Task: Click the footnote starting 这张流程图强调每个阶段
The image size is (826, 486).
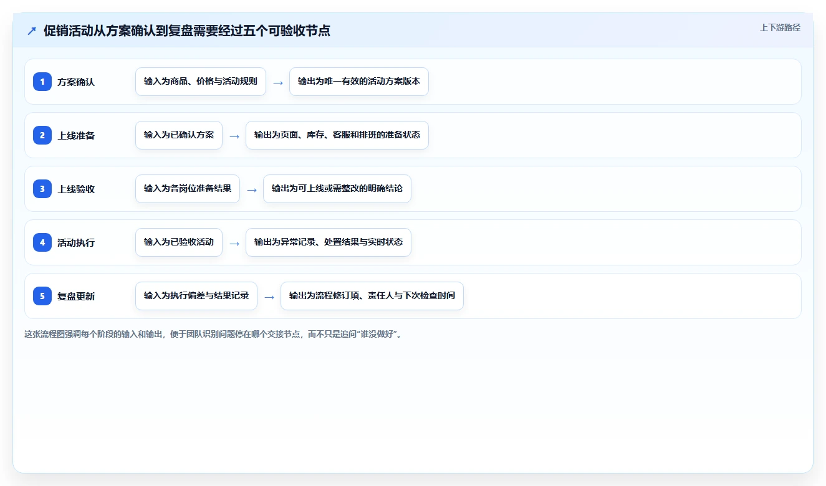Action: click(x=214, y=335)
